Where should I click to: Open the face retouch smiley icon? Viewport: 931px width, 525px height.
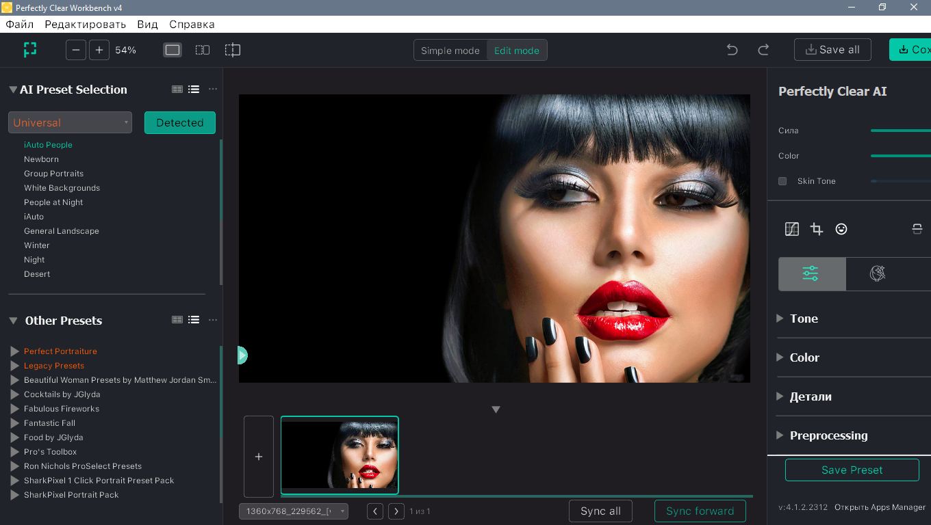point(841,229)
